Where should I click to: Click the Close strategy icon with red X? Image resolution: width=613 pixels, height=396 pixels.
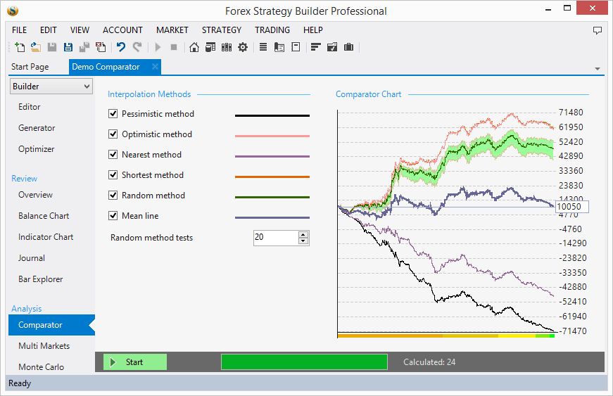click(x=101, y=47)
